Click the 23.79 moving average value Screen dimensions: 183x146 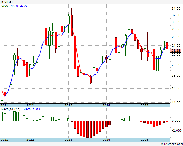click(24, 6)
